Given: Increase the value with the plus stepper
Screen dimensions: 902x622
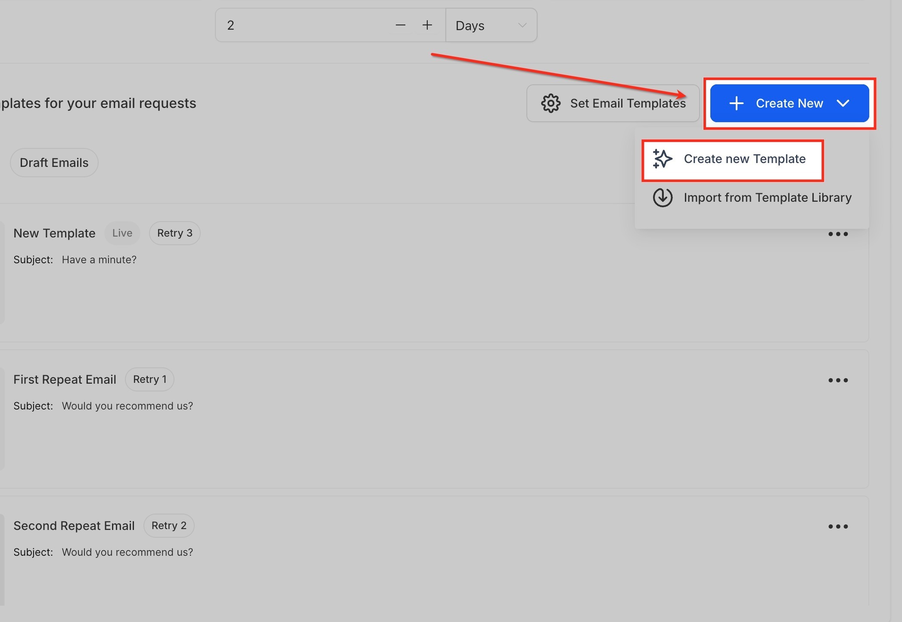Looking at the screenshot, I should [x=427, y=25].
